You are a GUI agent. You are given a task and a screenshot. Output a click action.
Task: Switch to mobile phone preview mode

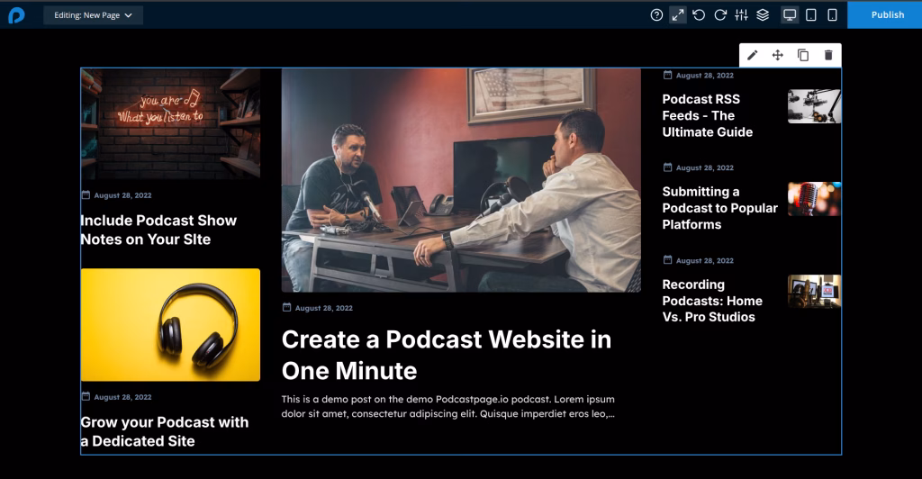coord(832,15)
